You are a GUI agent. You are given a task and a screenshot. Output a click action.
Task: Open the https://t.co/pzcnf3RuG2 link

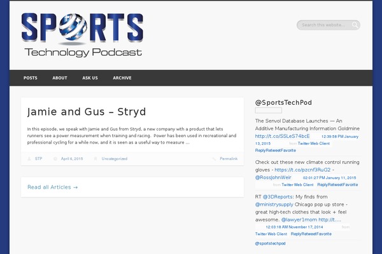pos(302,170)
